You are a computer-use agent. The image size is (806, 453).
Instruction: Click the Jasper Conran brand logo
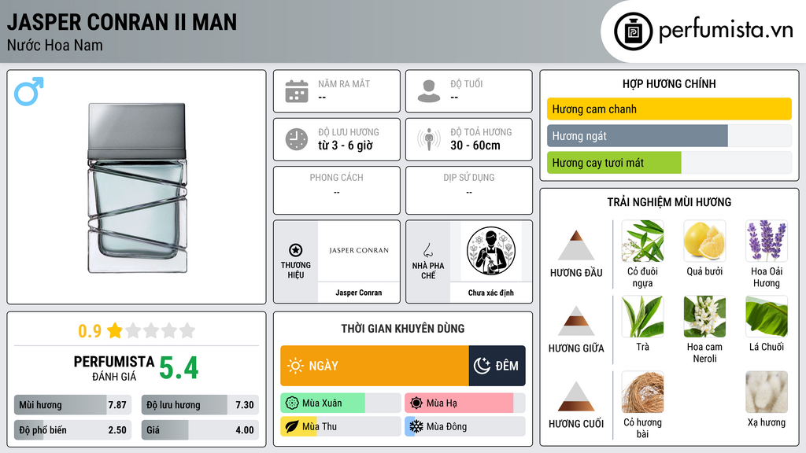point(359,251)
